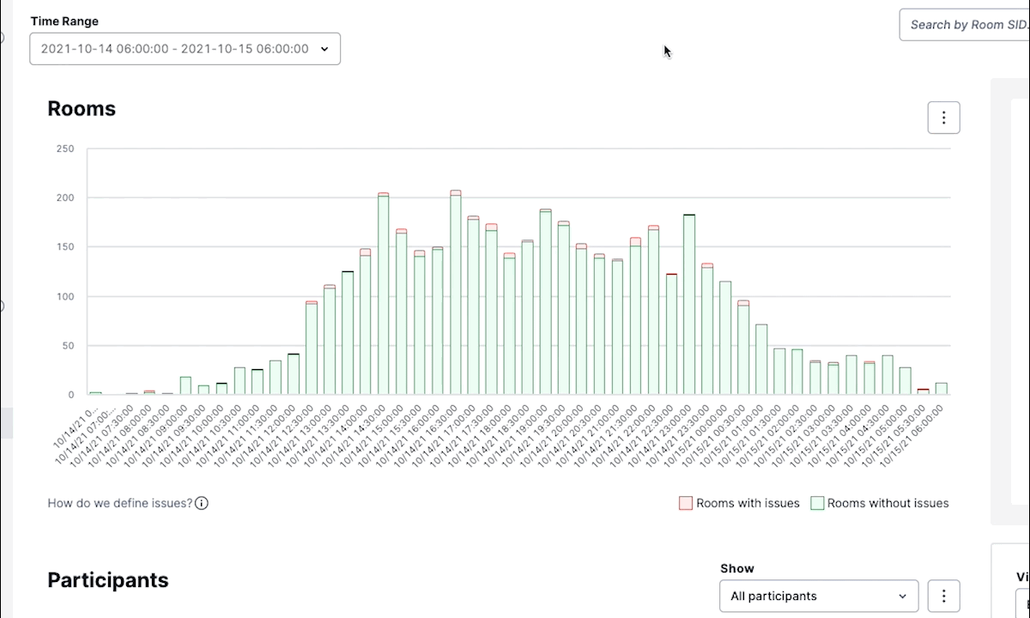Click the Participants heading
This screenshot has width=1030, height=618.
point(108,580)
